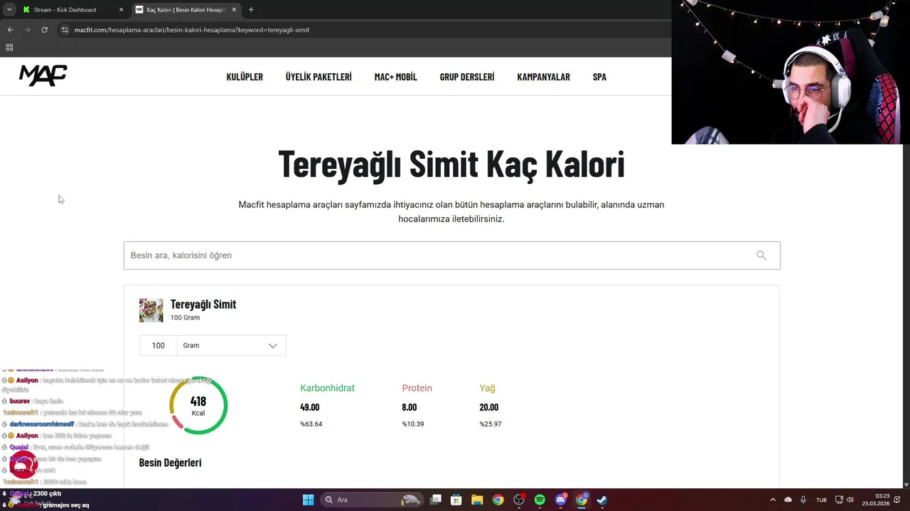Screen dimensions: 910x511
Task: Expand the Gram unit dropdown
Action: click(231, 346)
